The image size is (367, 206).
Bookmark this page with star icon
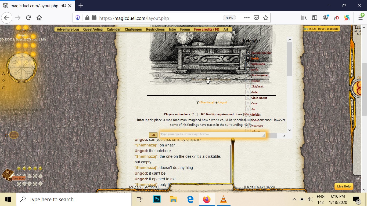[x=266, y=18]
